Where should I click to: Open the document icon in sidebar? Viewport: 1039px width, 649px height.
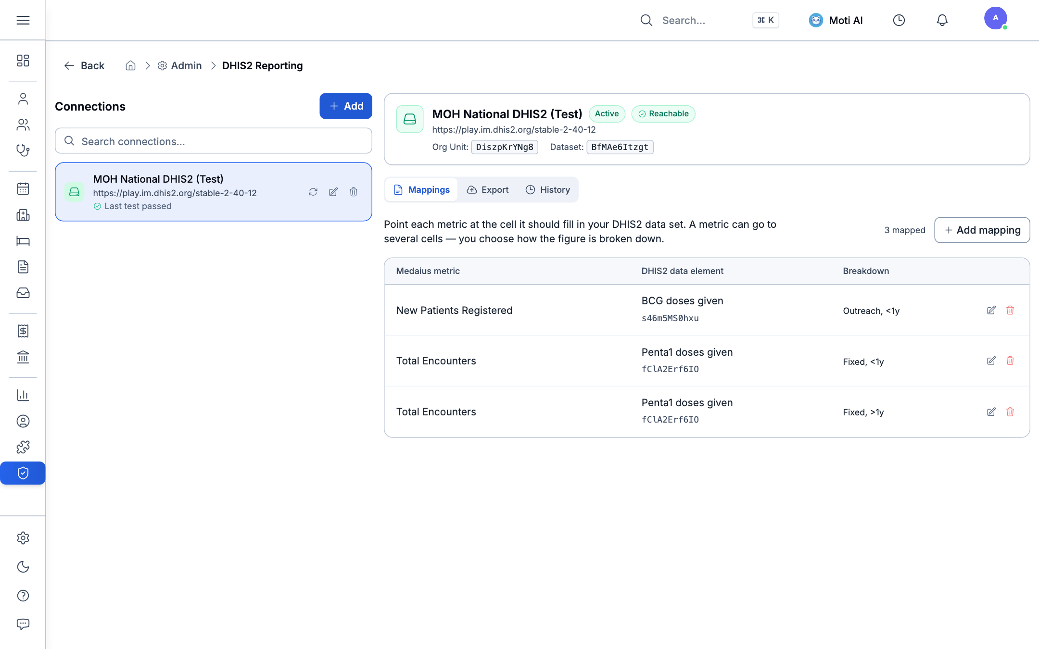coord(23,267)
